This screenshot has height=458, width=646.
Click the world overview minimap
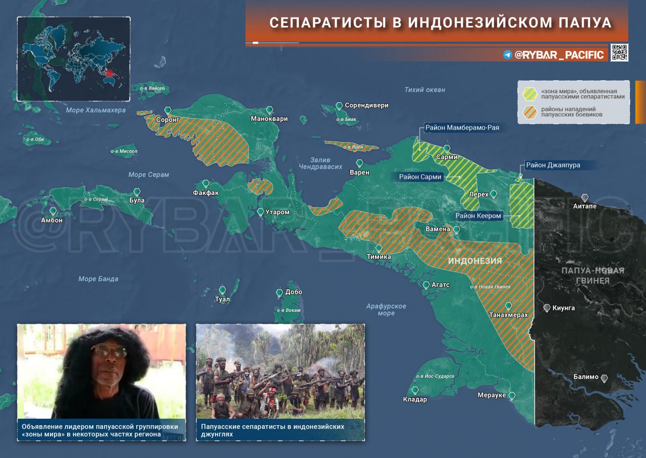(x=74, y=59)
